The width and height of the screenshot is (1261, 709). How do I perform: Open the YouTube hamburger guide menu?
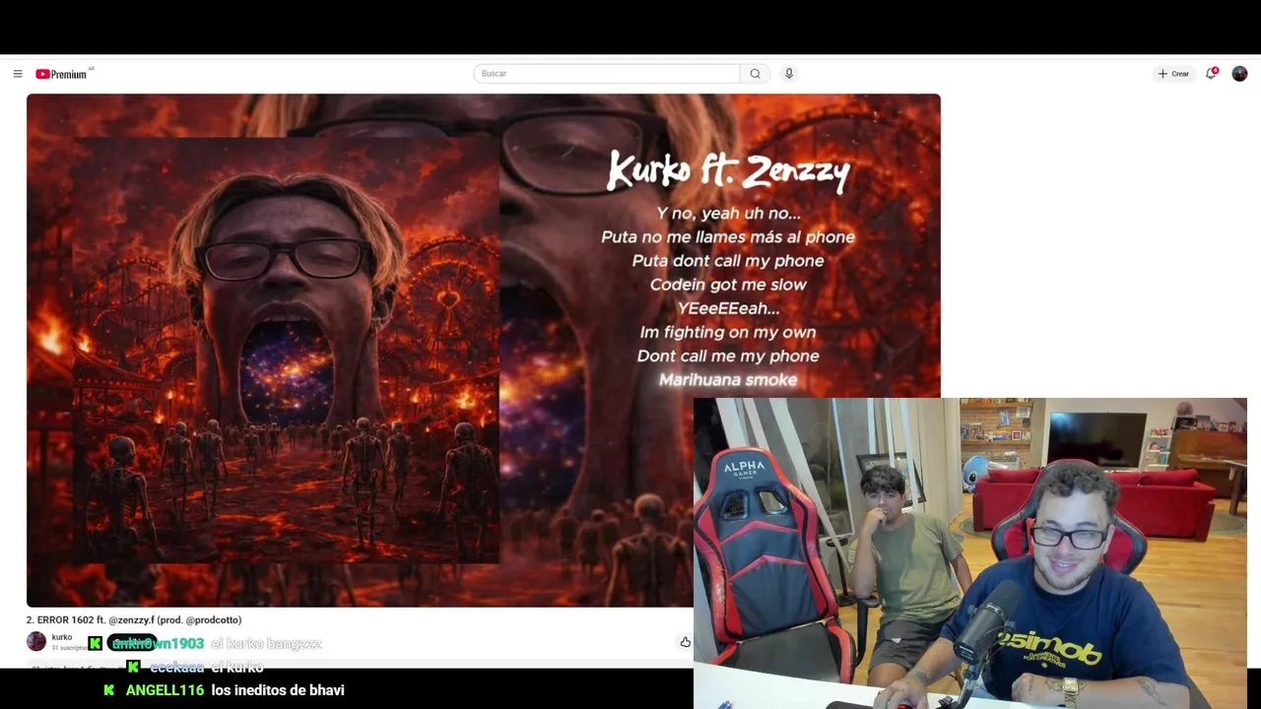[x=18, y=74]
